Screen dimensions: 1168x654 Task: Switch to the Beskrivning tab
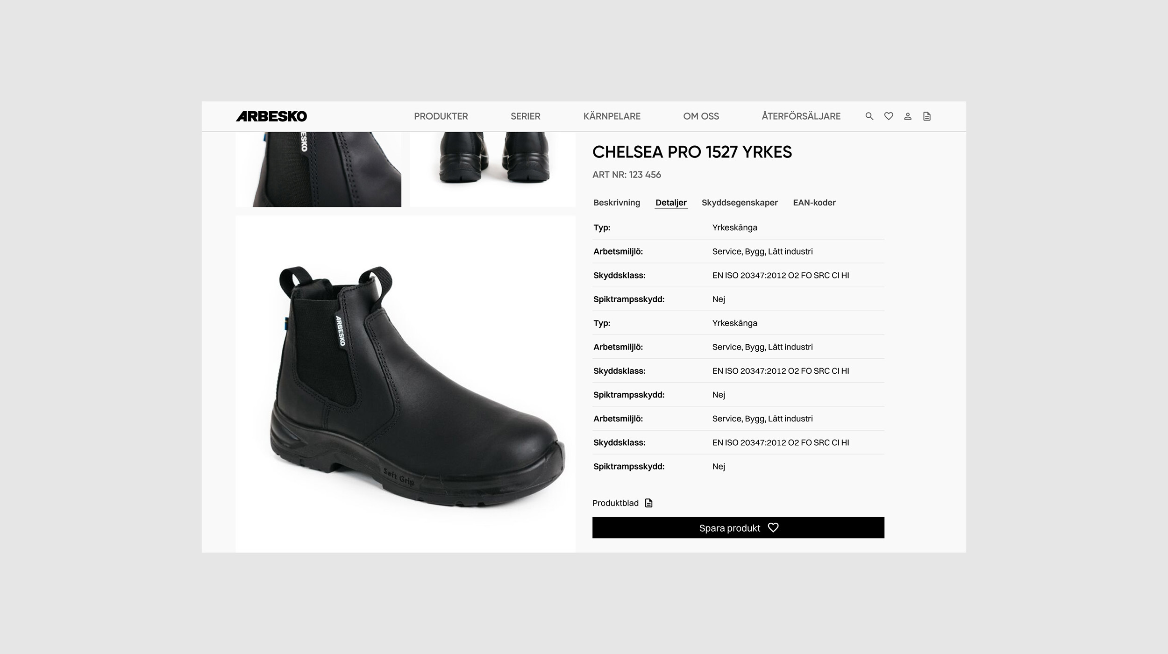tap(617, 203)
